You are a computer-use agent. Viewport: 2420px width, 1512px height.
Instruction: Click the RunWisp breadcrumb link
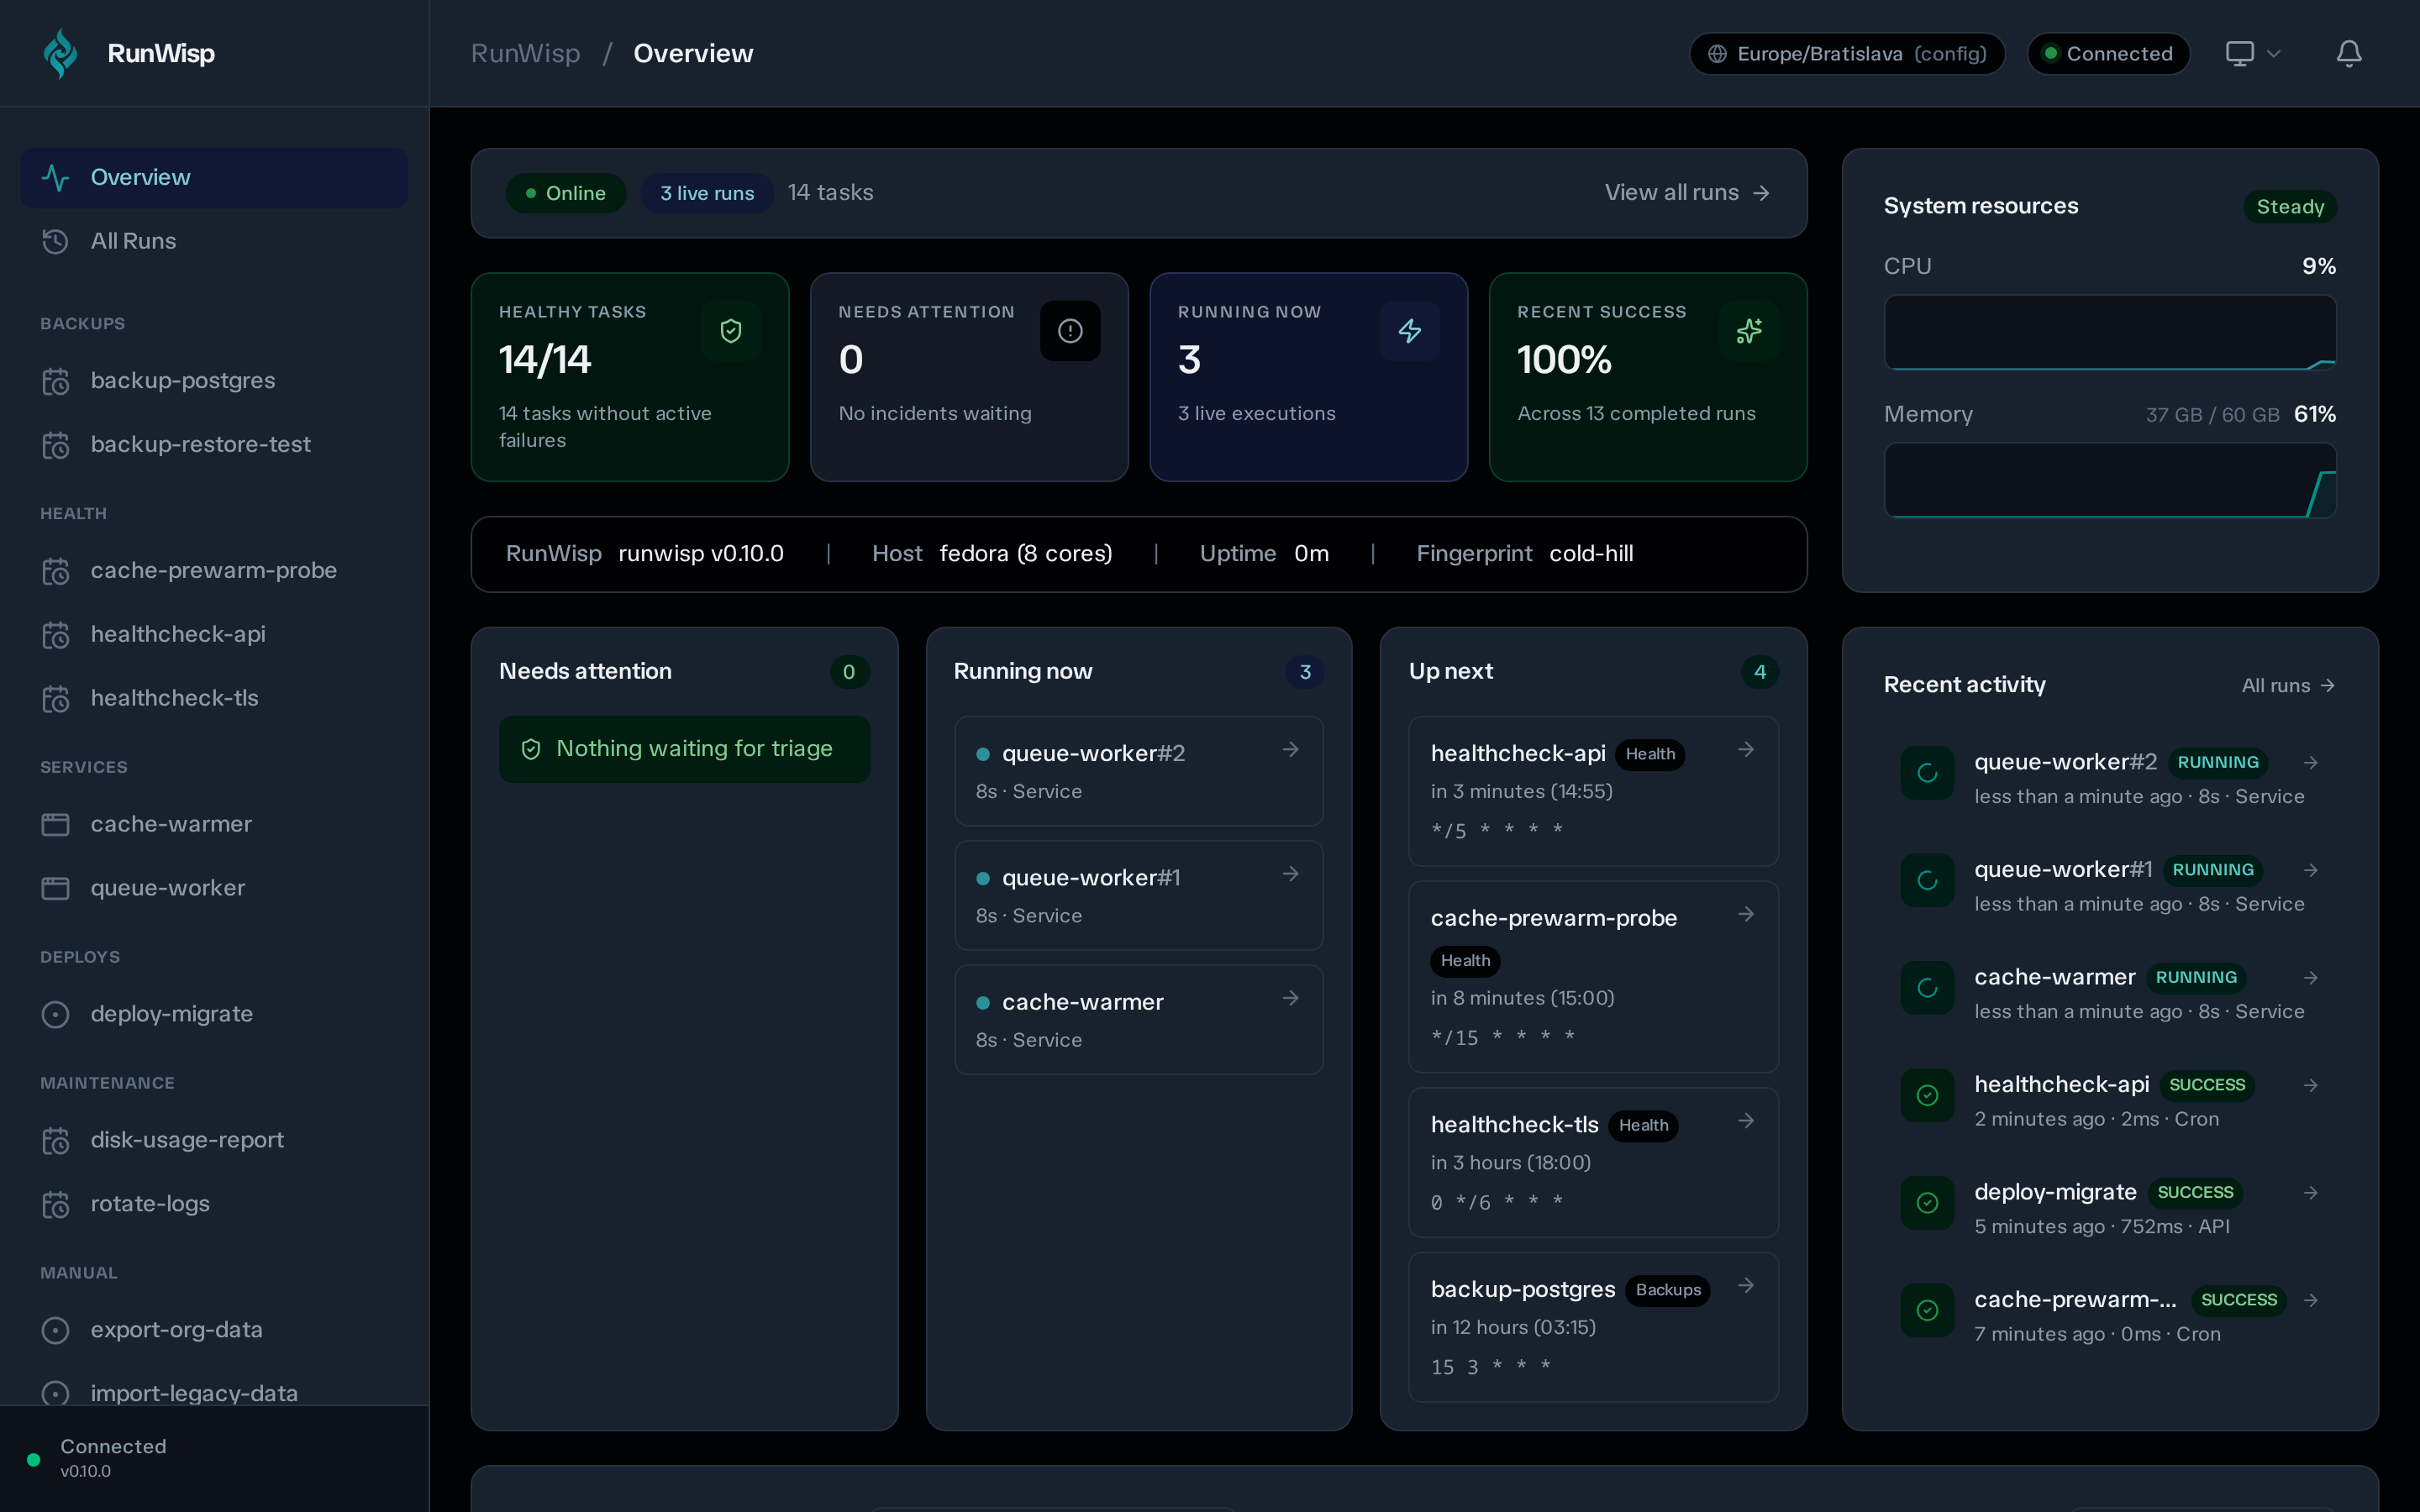pos(525,53)
